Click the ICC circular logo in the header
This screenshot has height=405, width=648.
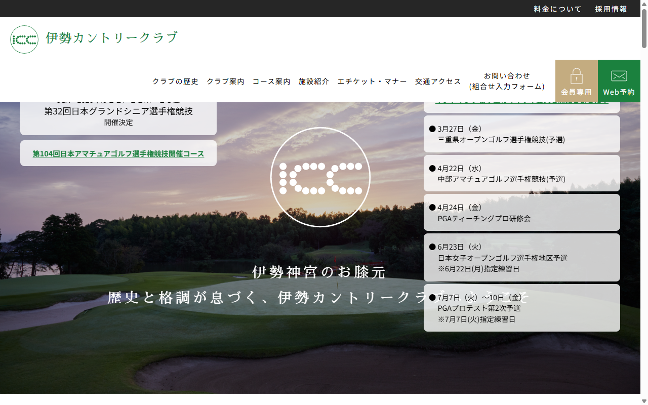[x=24, y=39]
